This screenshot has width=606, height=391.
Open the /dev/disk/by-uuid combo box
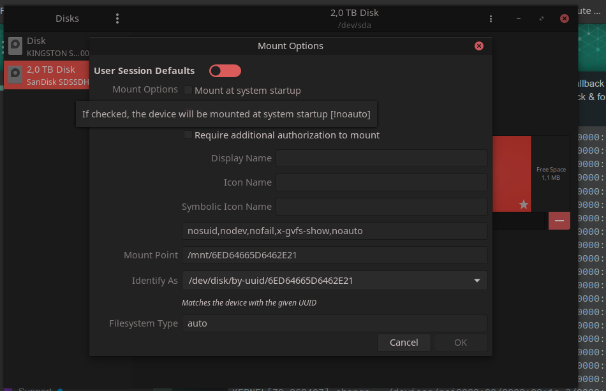335,281
